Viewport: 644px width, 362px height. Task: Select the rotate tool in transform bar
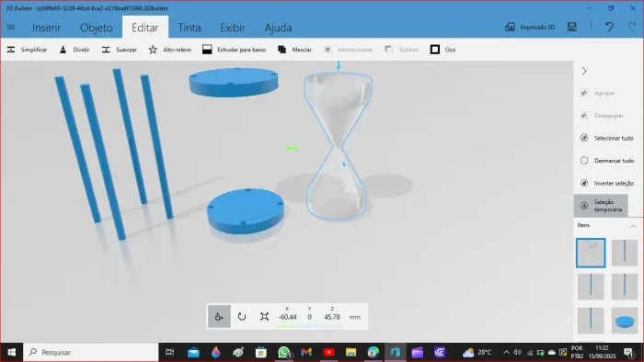click(241, 316)
